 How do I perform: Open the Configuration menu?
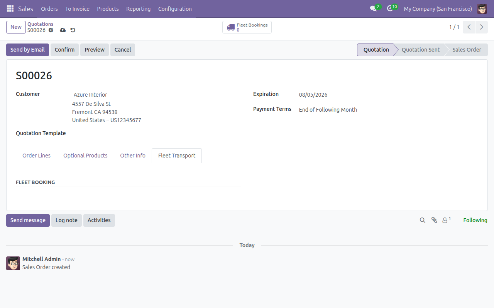point(175,8)
